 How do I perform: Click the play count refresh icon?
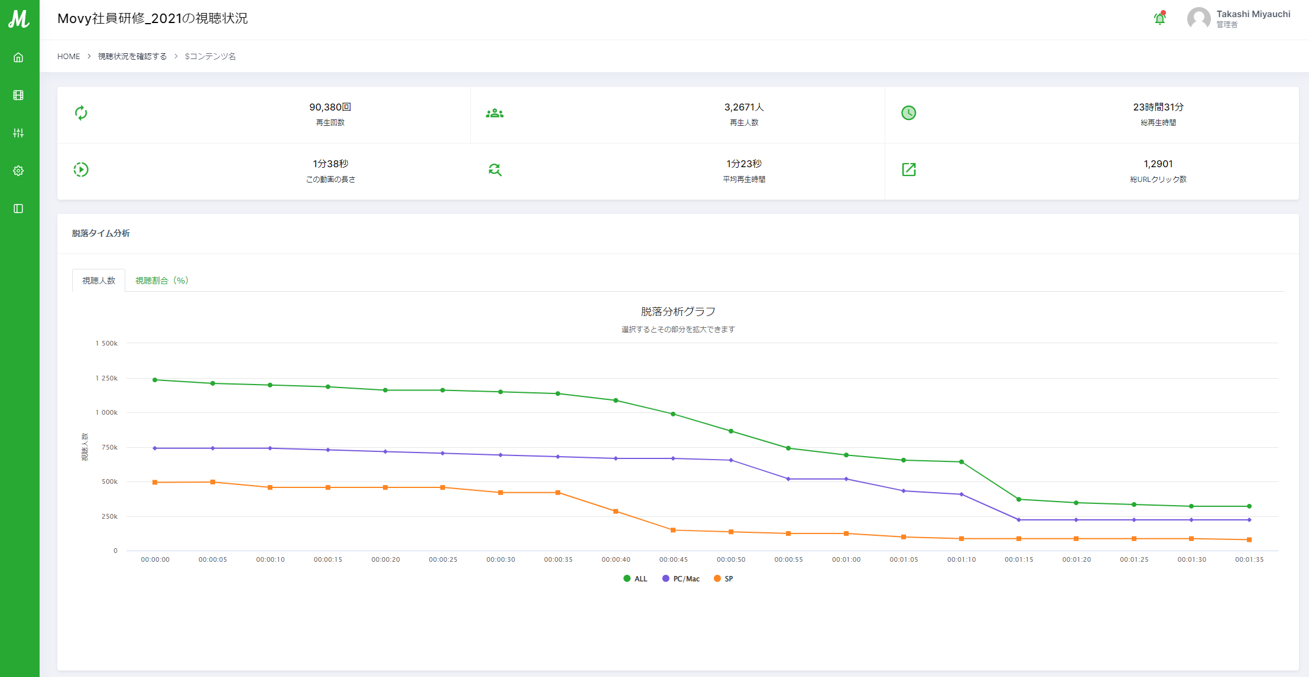pyautogui.click(x=81, y=113)
